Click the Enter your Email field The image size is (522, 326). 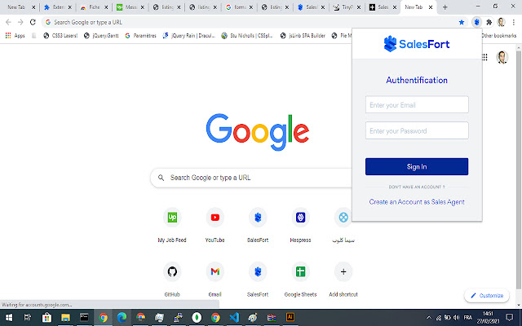click(417, 105)
